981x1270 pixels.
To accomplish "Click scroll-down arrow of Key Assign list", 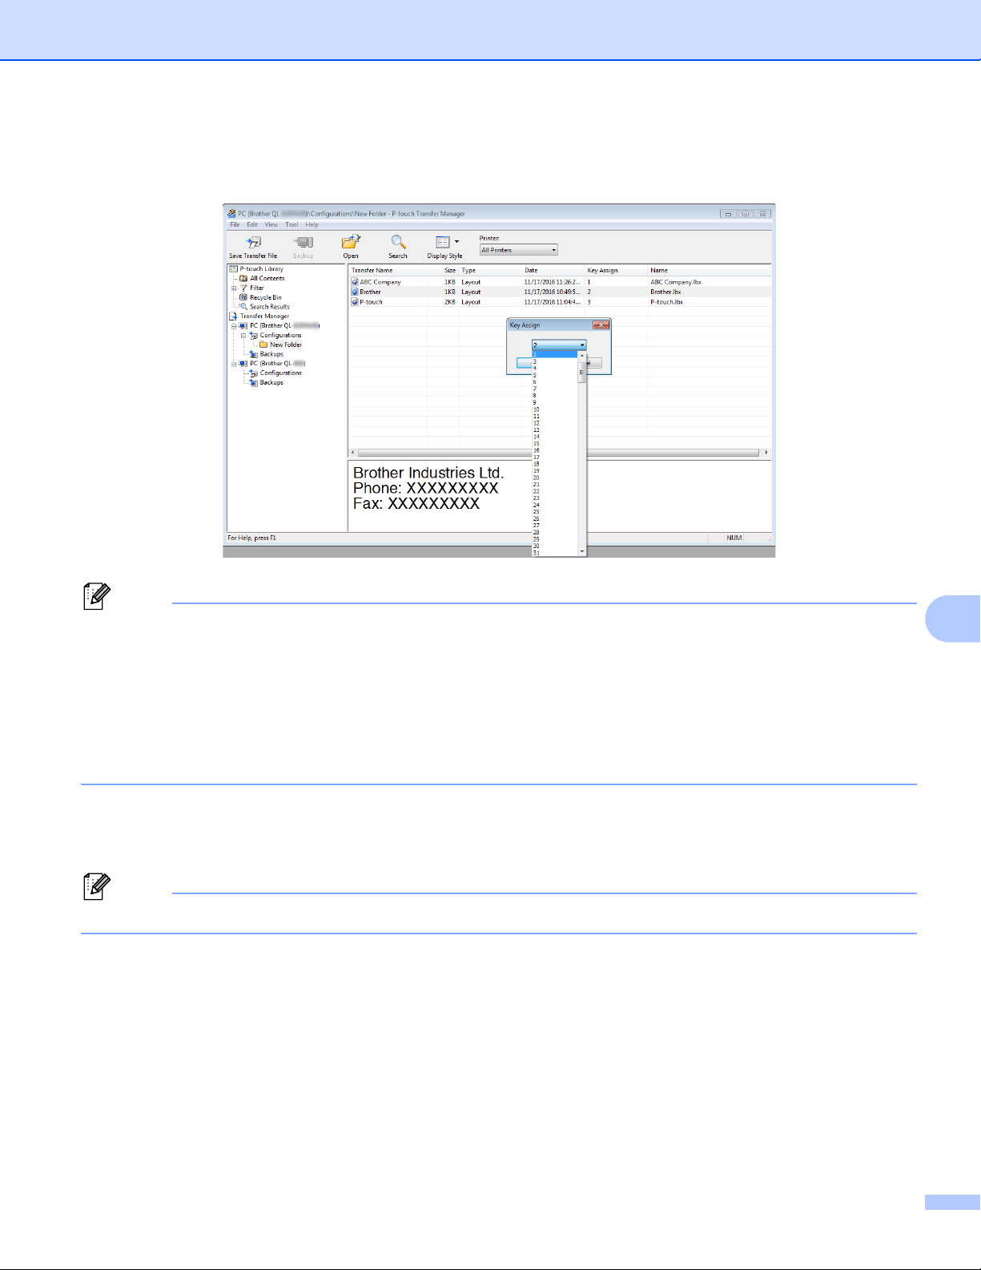I will pos(582,552).
